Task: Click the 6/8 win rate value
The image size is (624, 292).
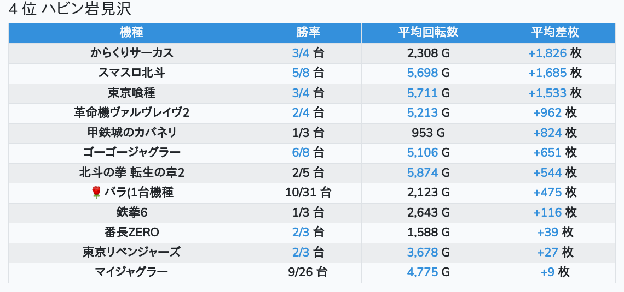Action: point(301,152)
